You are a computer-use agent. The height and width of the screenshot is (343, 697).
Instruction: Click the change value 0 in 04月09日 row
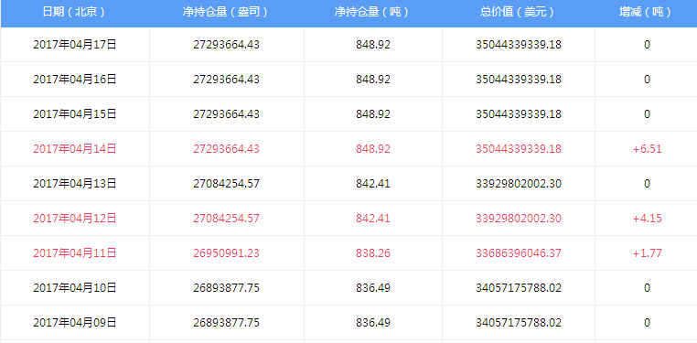pos(647,323)
